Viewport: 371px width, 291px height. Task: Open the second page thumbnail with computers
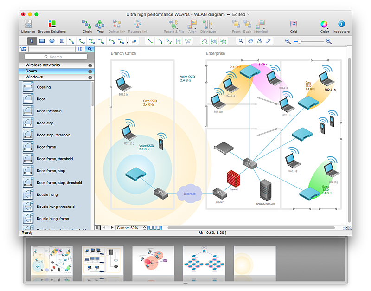point(102,260)
